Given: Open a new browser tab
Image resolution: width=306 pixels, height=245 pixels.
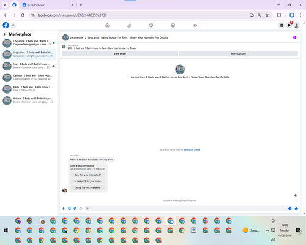Looking at the screenshot, I should click(81, 5).
